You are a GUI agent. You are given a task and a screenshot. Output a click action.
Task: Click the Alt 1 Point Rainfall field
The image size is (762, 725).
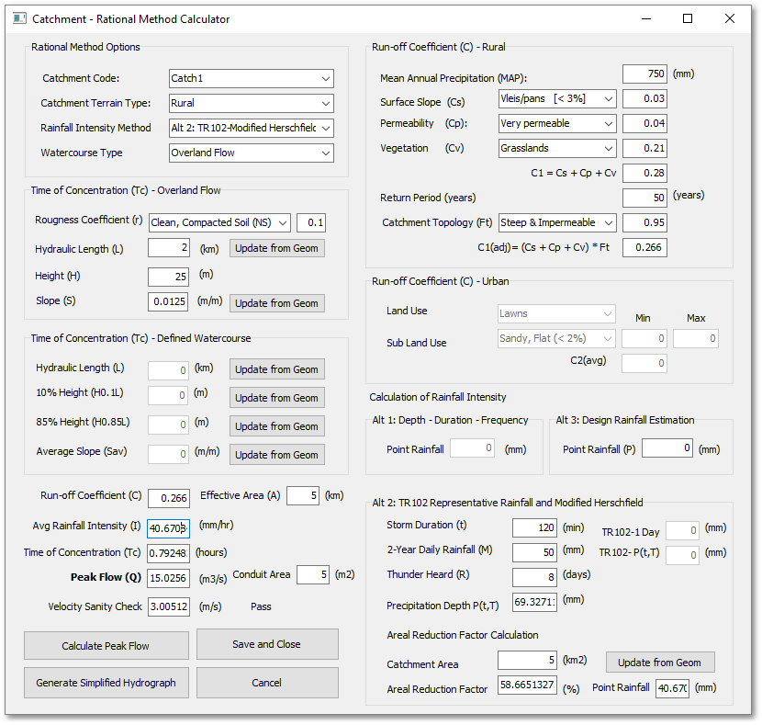[x=473, y=448]
